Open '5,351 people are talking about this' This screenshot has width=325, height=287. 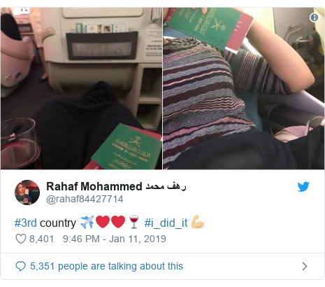click(106, 266)
